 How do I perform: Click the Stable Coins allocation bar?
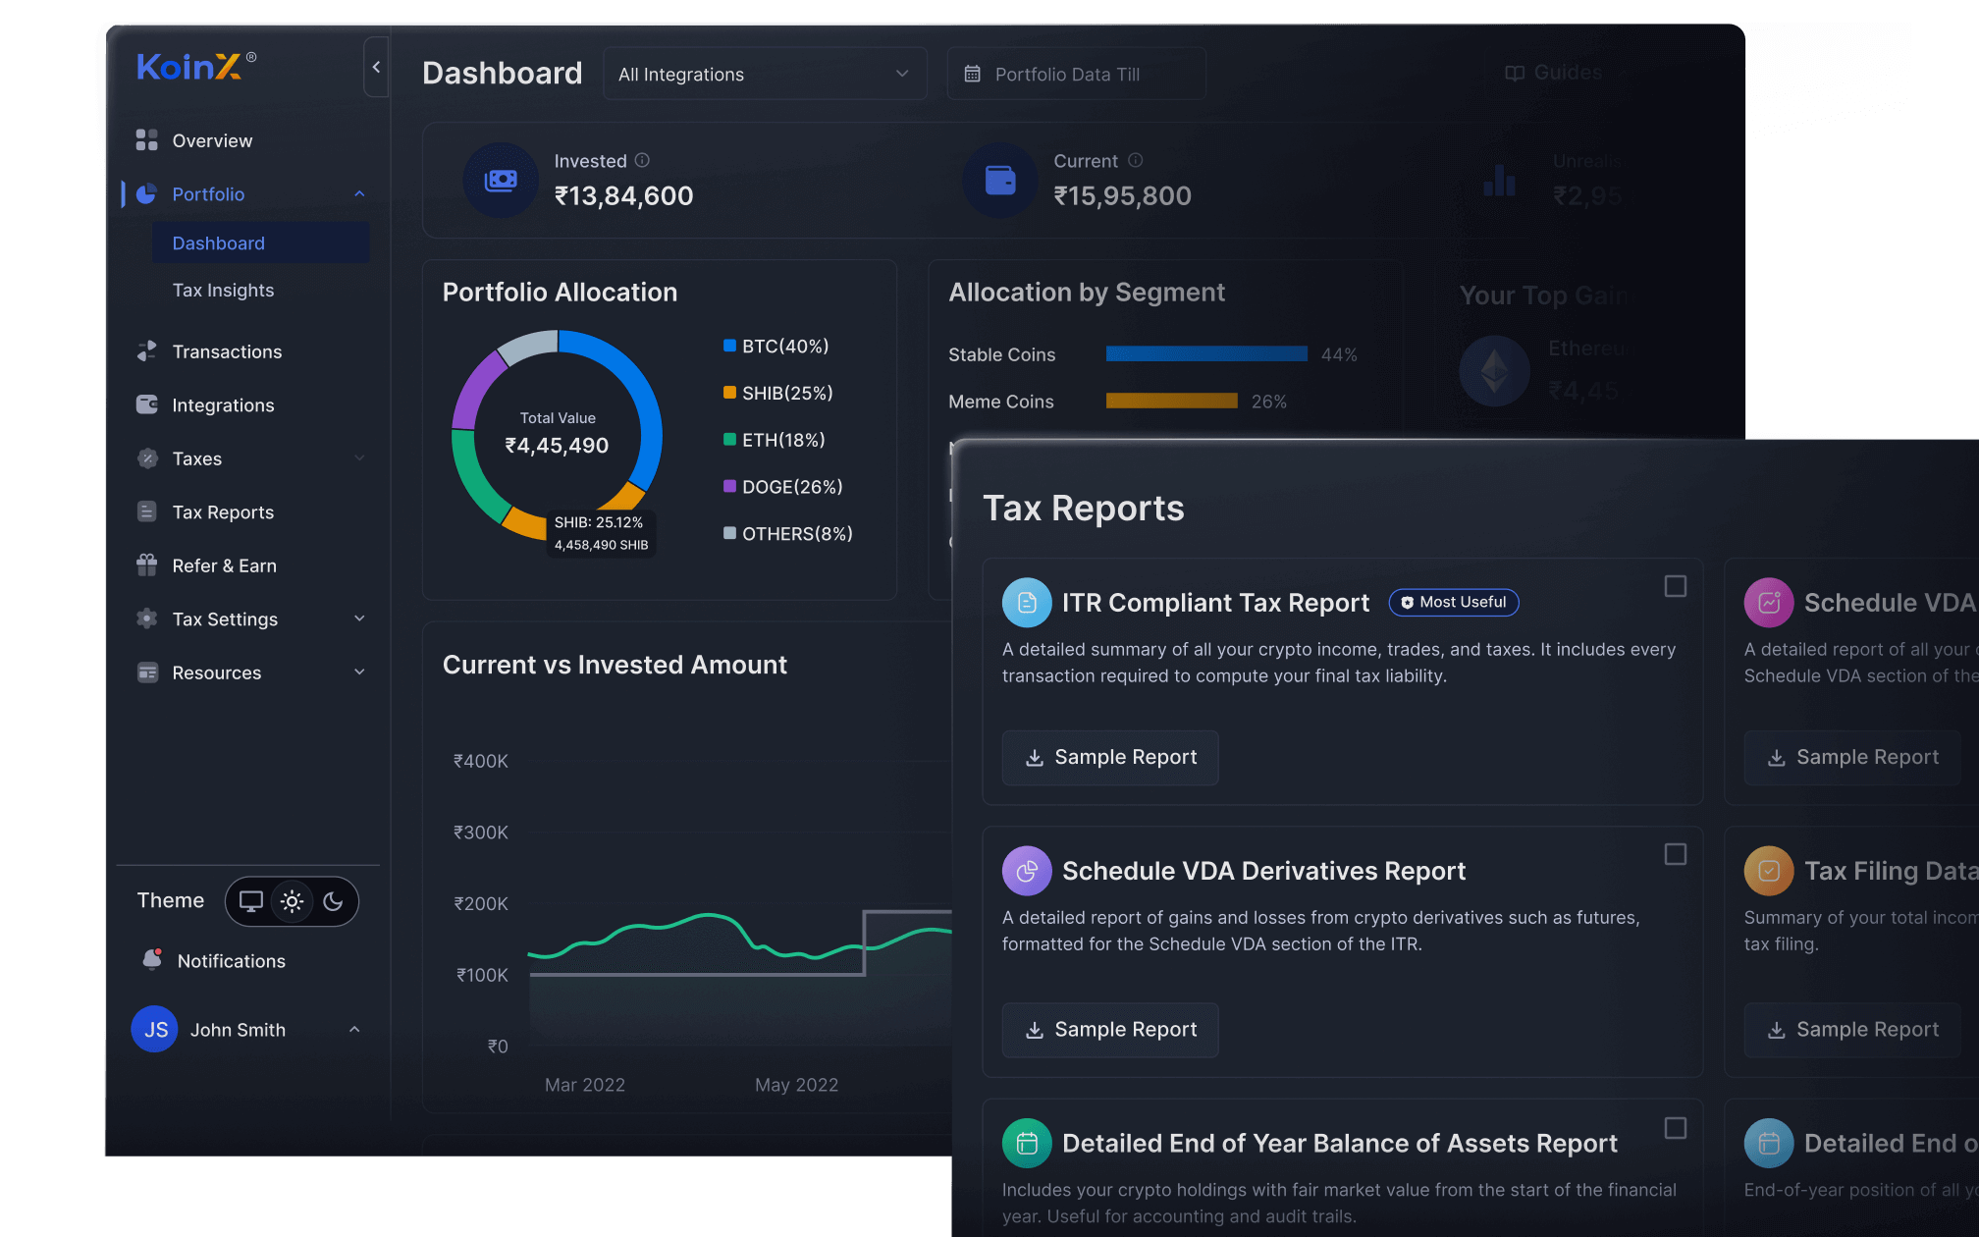point(1205,353)
